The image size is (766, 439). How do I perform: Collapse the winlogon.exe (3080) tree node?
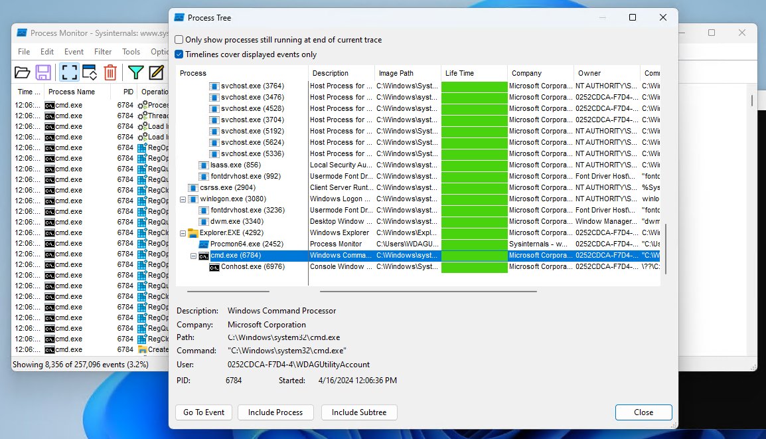[183, 199]
